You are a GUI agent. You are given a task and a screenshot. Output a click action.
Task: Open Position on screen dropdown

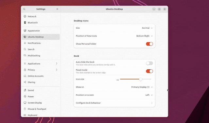coord(149,95)
